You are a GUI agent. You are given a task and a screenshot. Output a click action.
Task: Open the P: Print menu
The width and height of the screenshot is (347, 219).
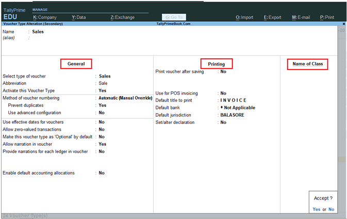point(327,17)
